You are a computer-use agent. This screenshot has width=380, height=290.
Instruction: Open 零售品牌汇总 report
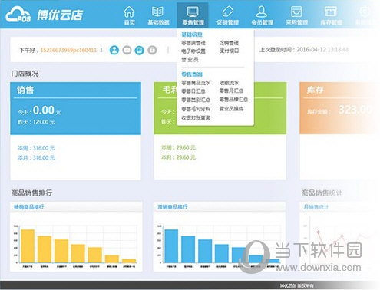point(233,99)
